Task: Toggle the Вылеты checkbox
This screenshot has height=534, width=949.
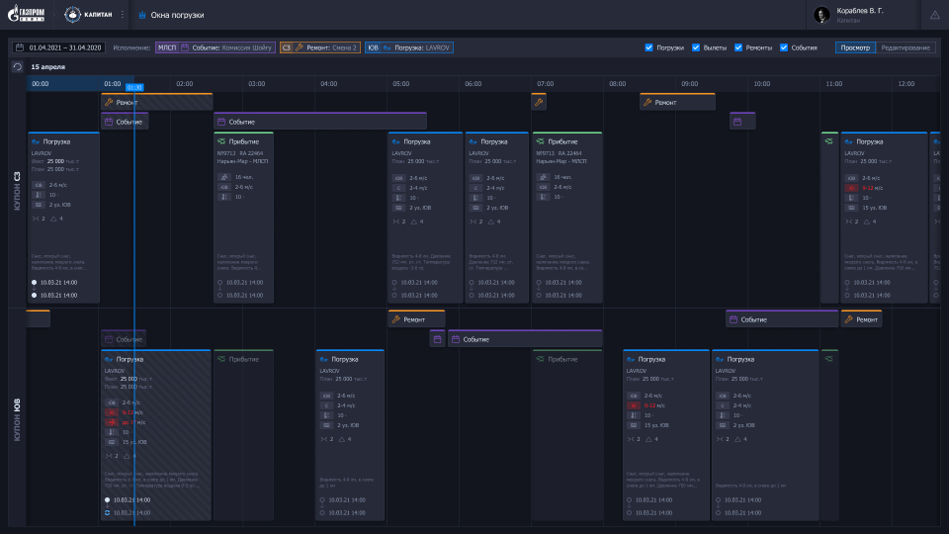Action: [696, 47]
